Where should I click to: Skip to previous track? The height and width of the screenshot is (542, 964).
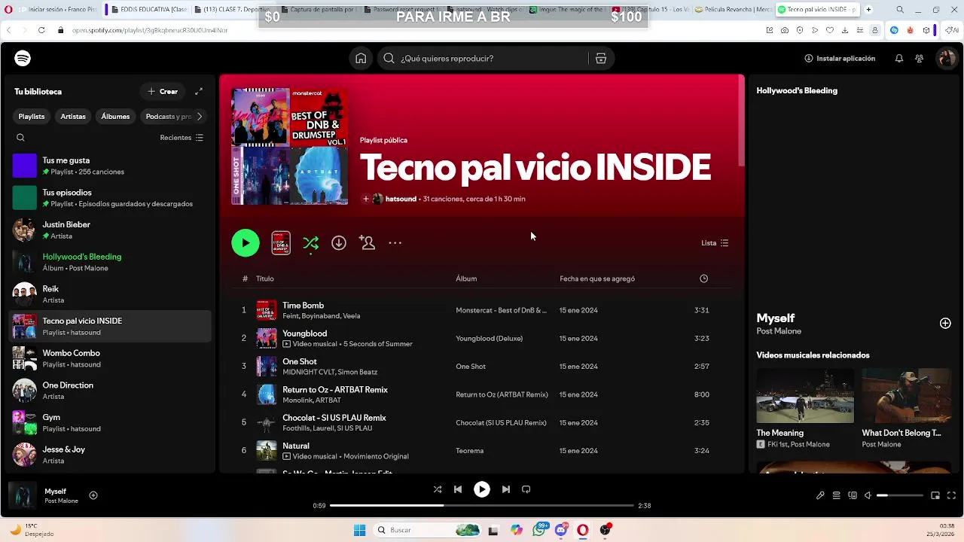coord(458,489)
